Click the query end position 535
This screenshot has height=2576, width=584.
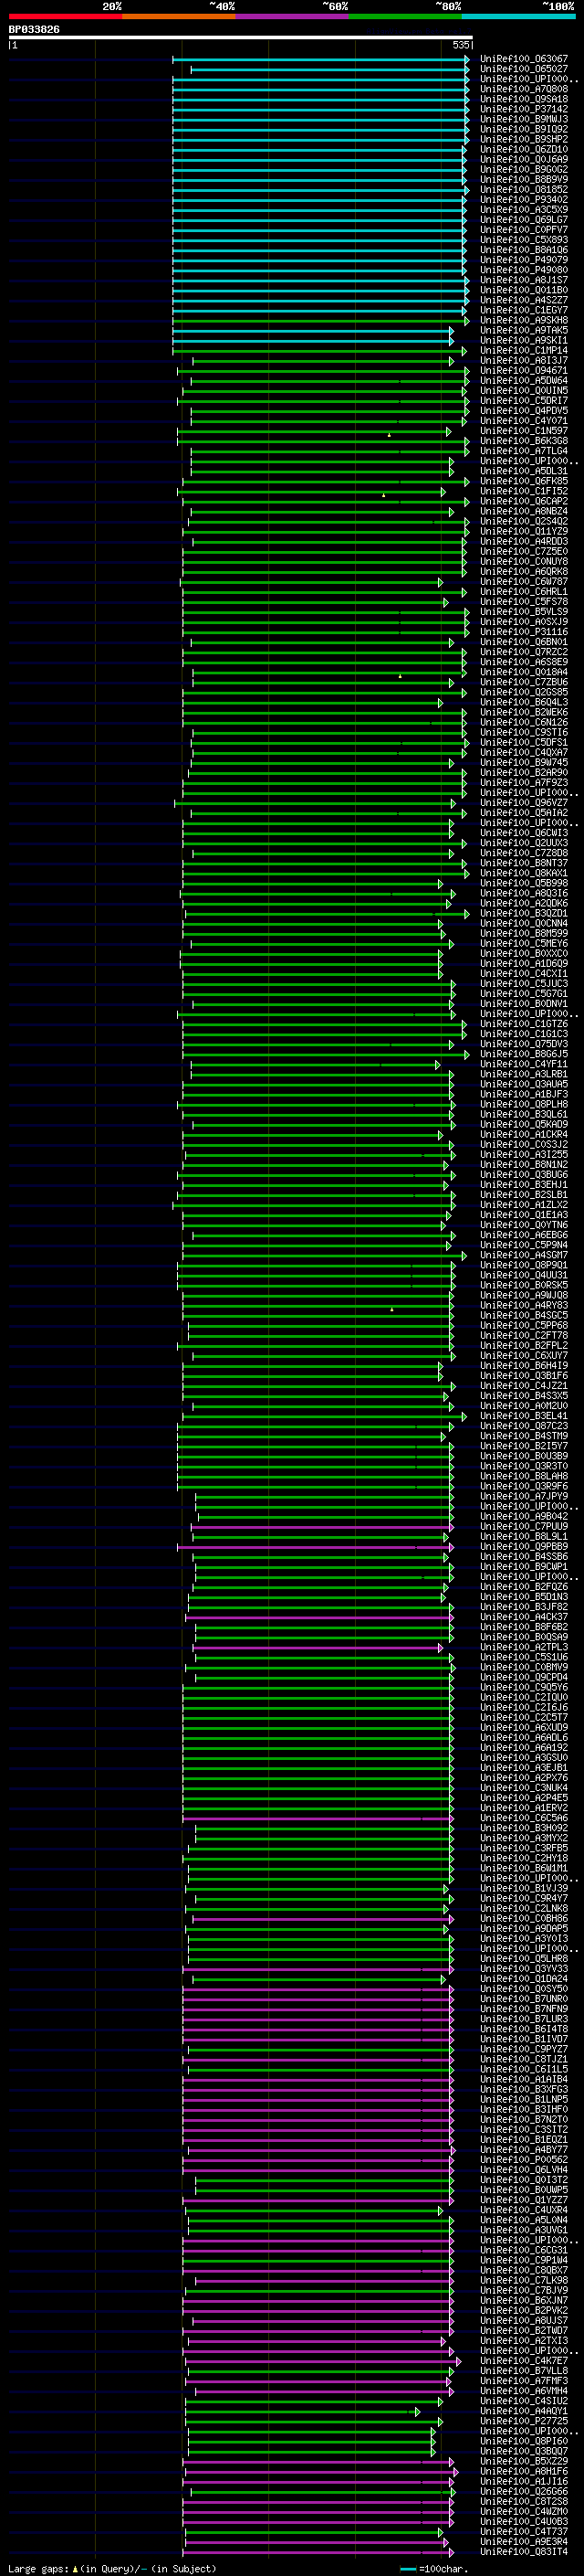(461, 45)
